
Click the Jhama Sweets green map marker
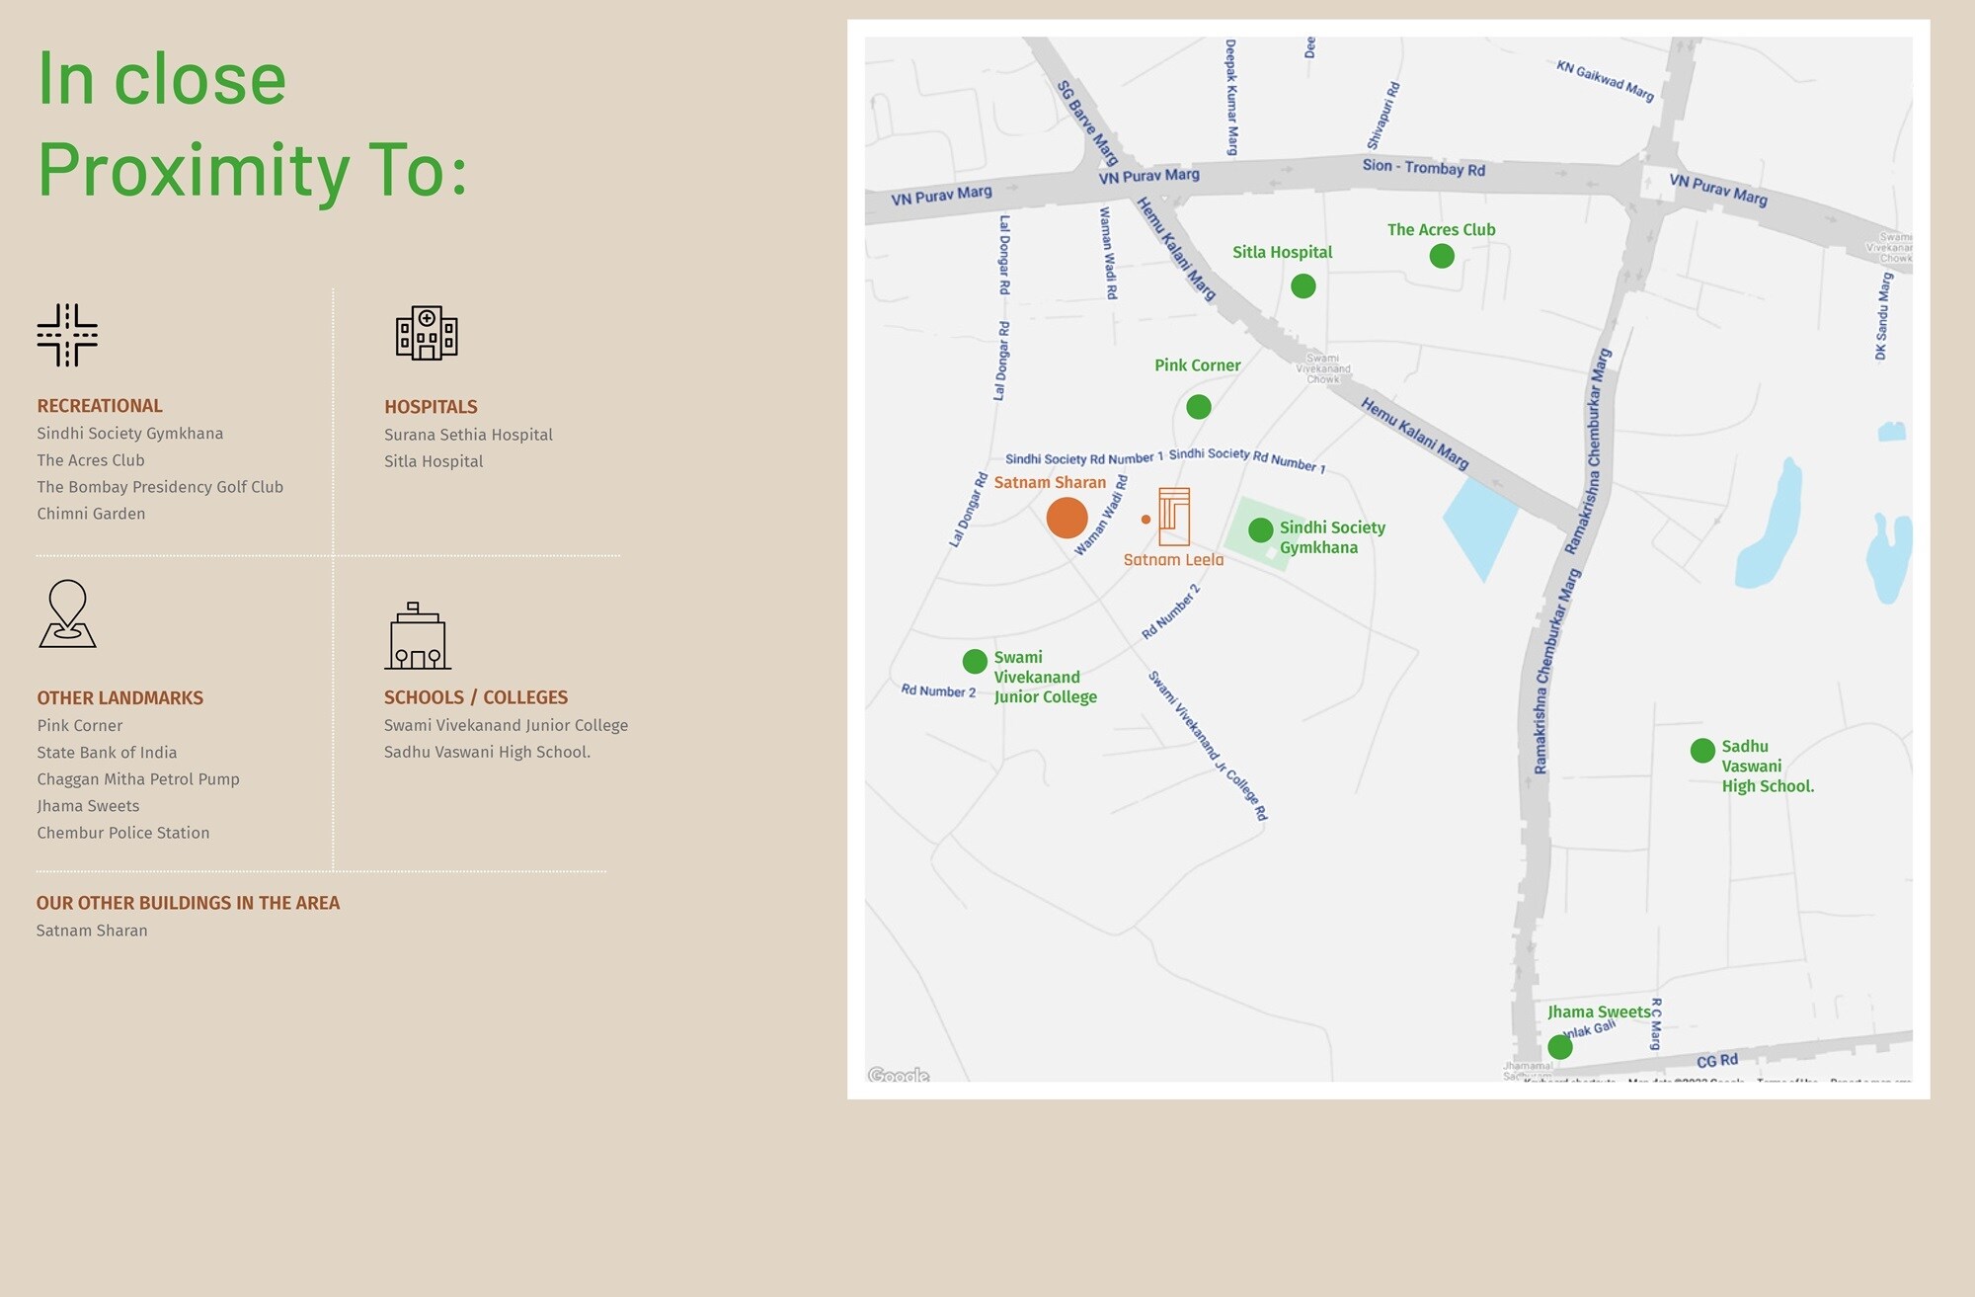point(1560,1046)
